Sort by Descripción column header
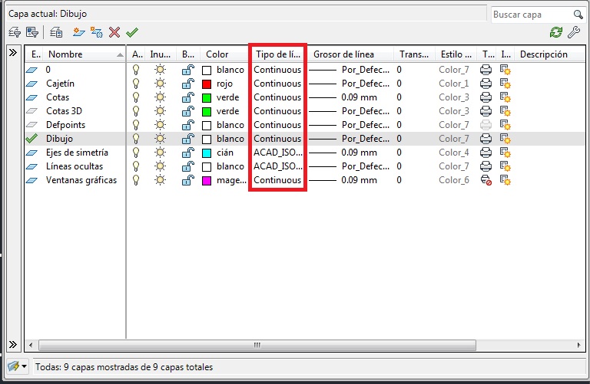The image size is (590, 384). pos(549,54)
